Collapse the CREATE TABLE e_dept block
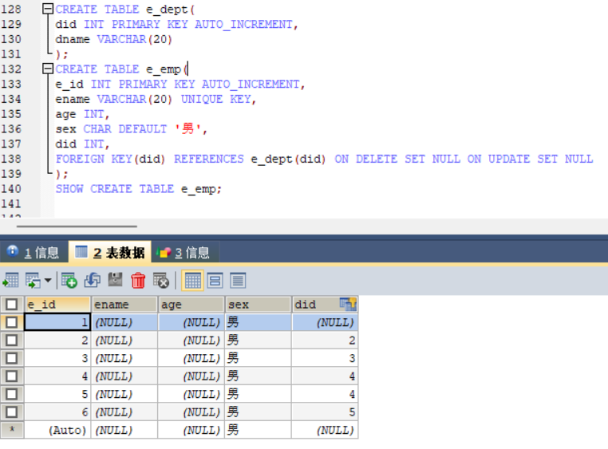The width and height of the screenshot is (608, 449). pyautogui.click(x=48, y=9)
